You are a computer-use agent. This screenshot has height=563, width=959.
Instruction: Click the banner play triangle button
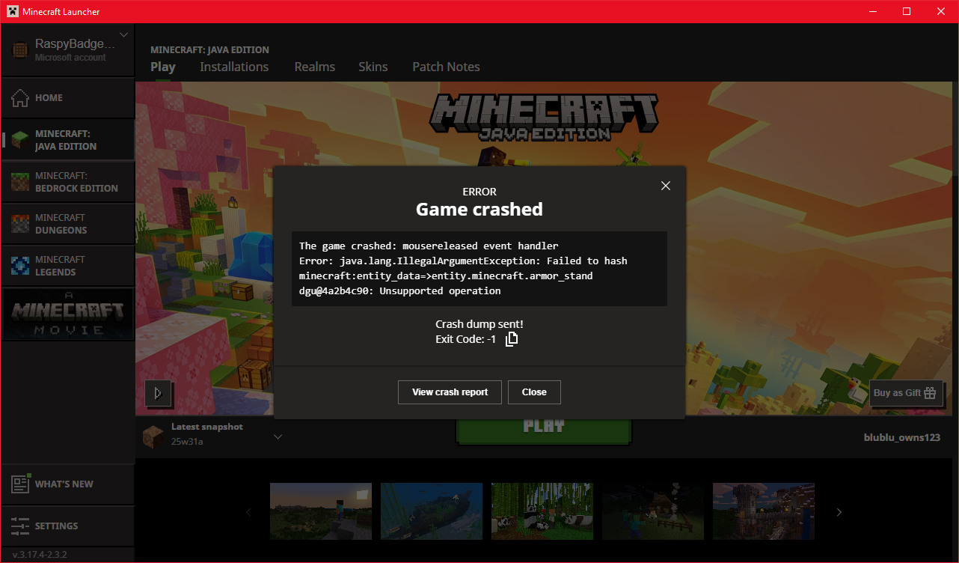(x=158, y=393)
